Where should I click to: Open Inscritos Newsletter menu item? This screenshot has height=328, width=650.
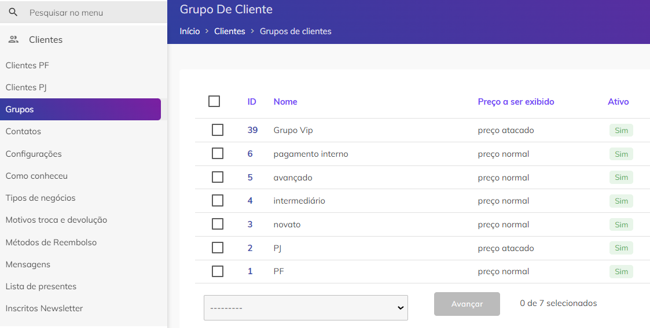pos(44,308)
